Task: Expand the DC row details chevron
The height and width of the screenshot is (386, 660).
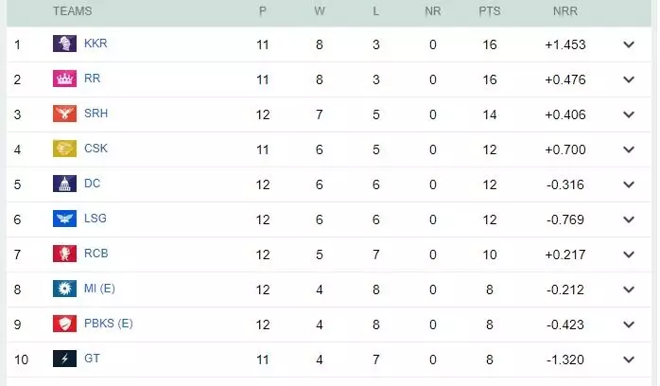Action: coord(629,184)
